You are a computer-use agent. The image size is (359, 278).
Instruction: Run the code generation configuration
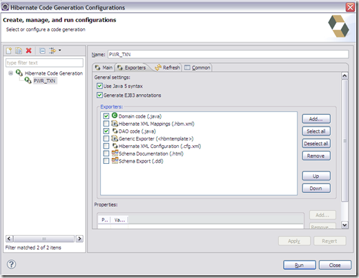300,265
